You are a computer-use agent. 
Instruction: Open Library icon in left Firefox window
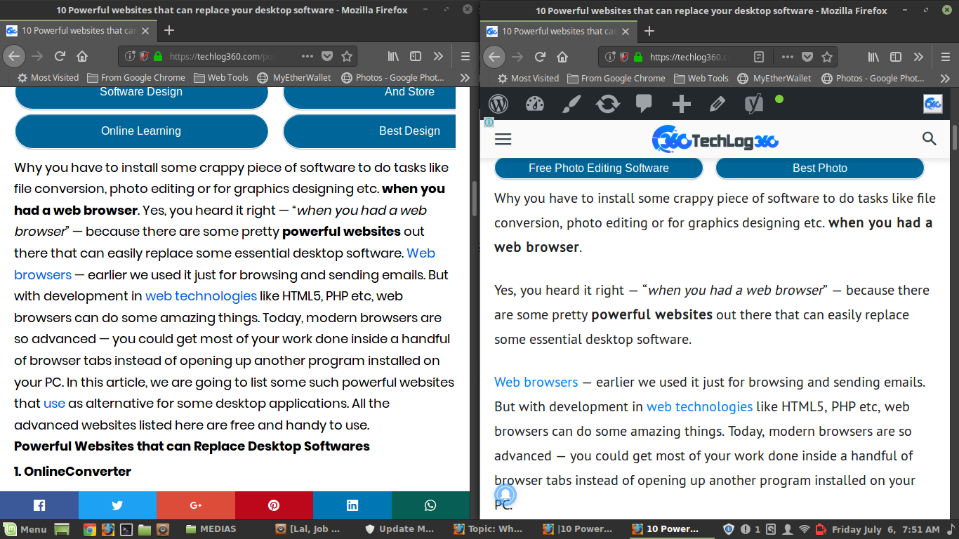tap(393, 56)
